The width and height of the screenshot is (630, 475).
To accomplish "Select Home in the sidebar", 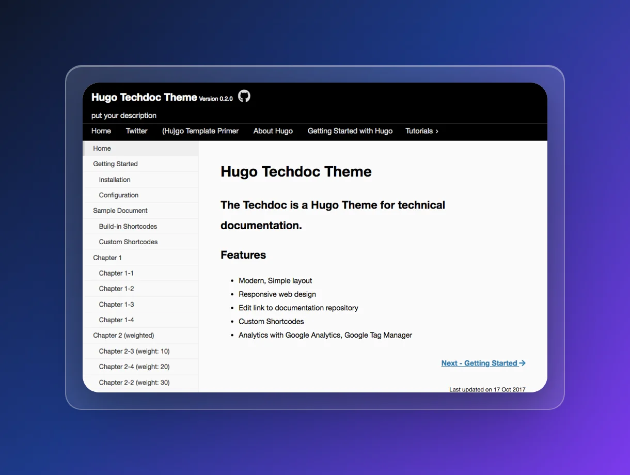I will pyautogui.click(x=140, y=148).
